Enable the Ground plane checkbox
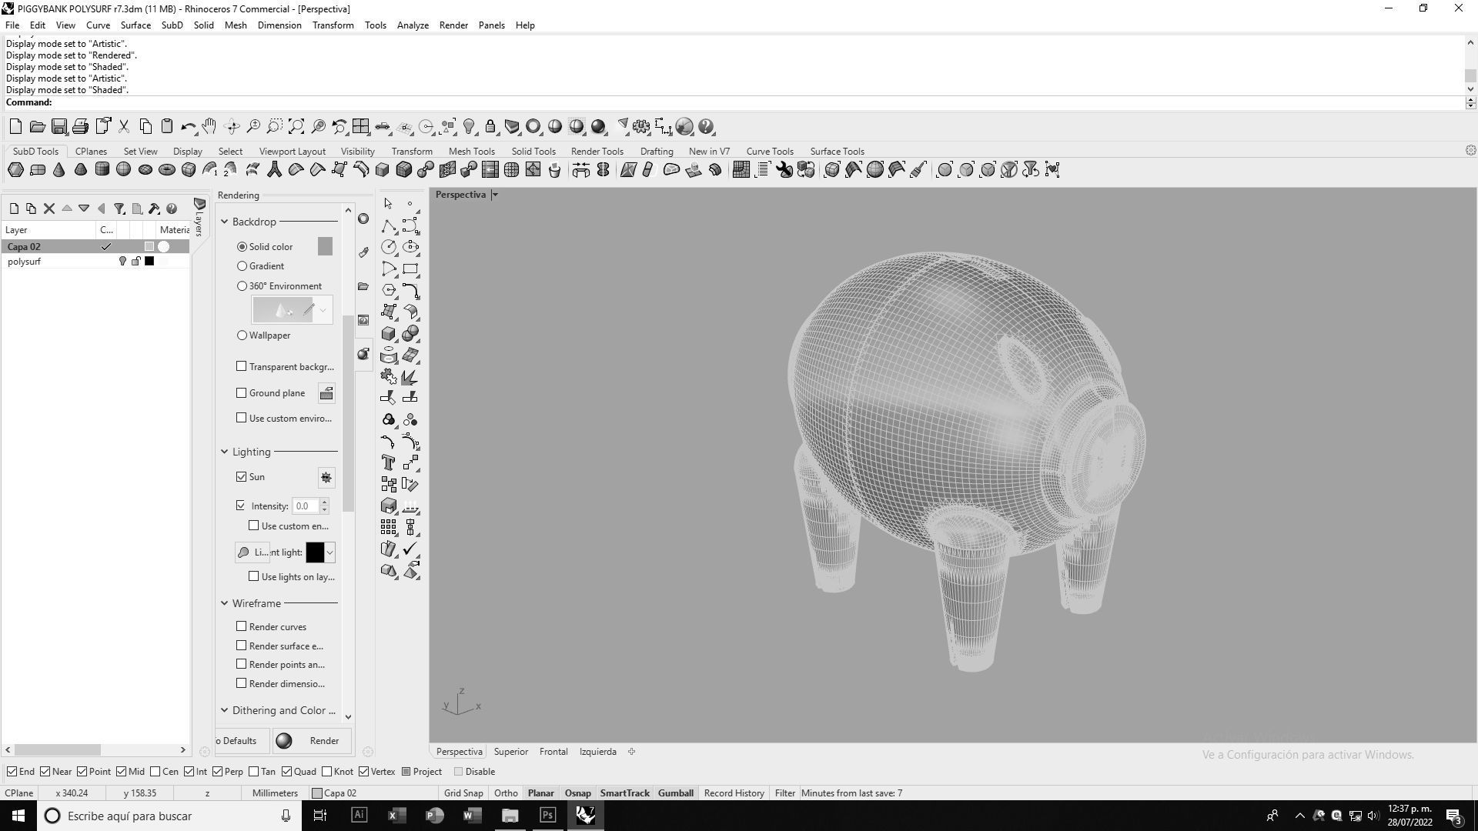The width and height of the screenshot is (1478, 831). (242, 393)
